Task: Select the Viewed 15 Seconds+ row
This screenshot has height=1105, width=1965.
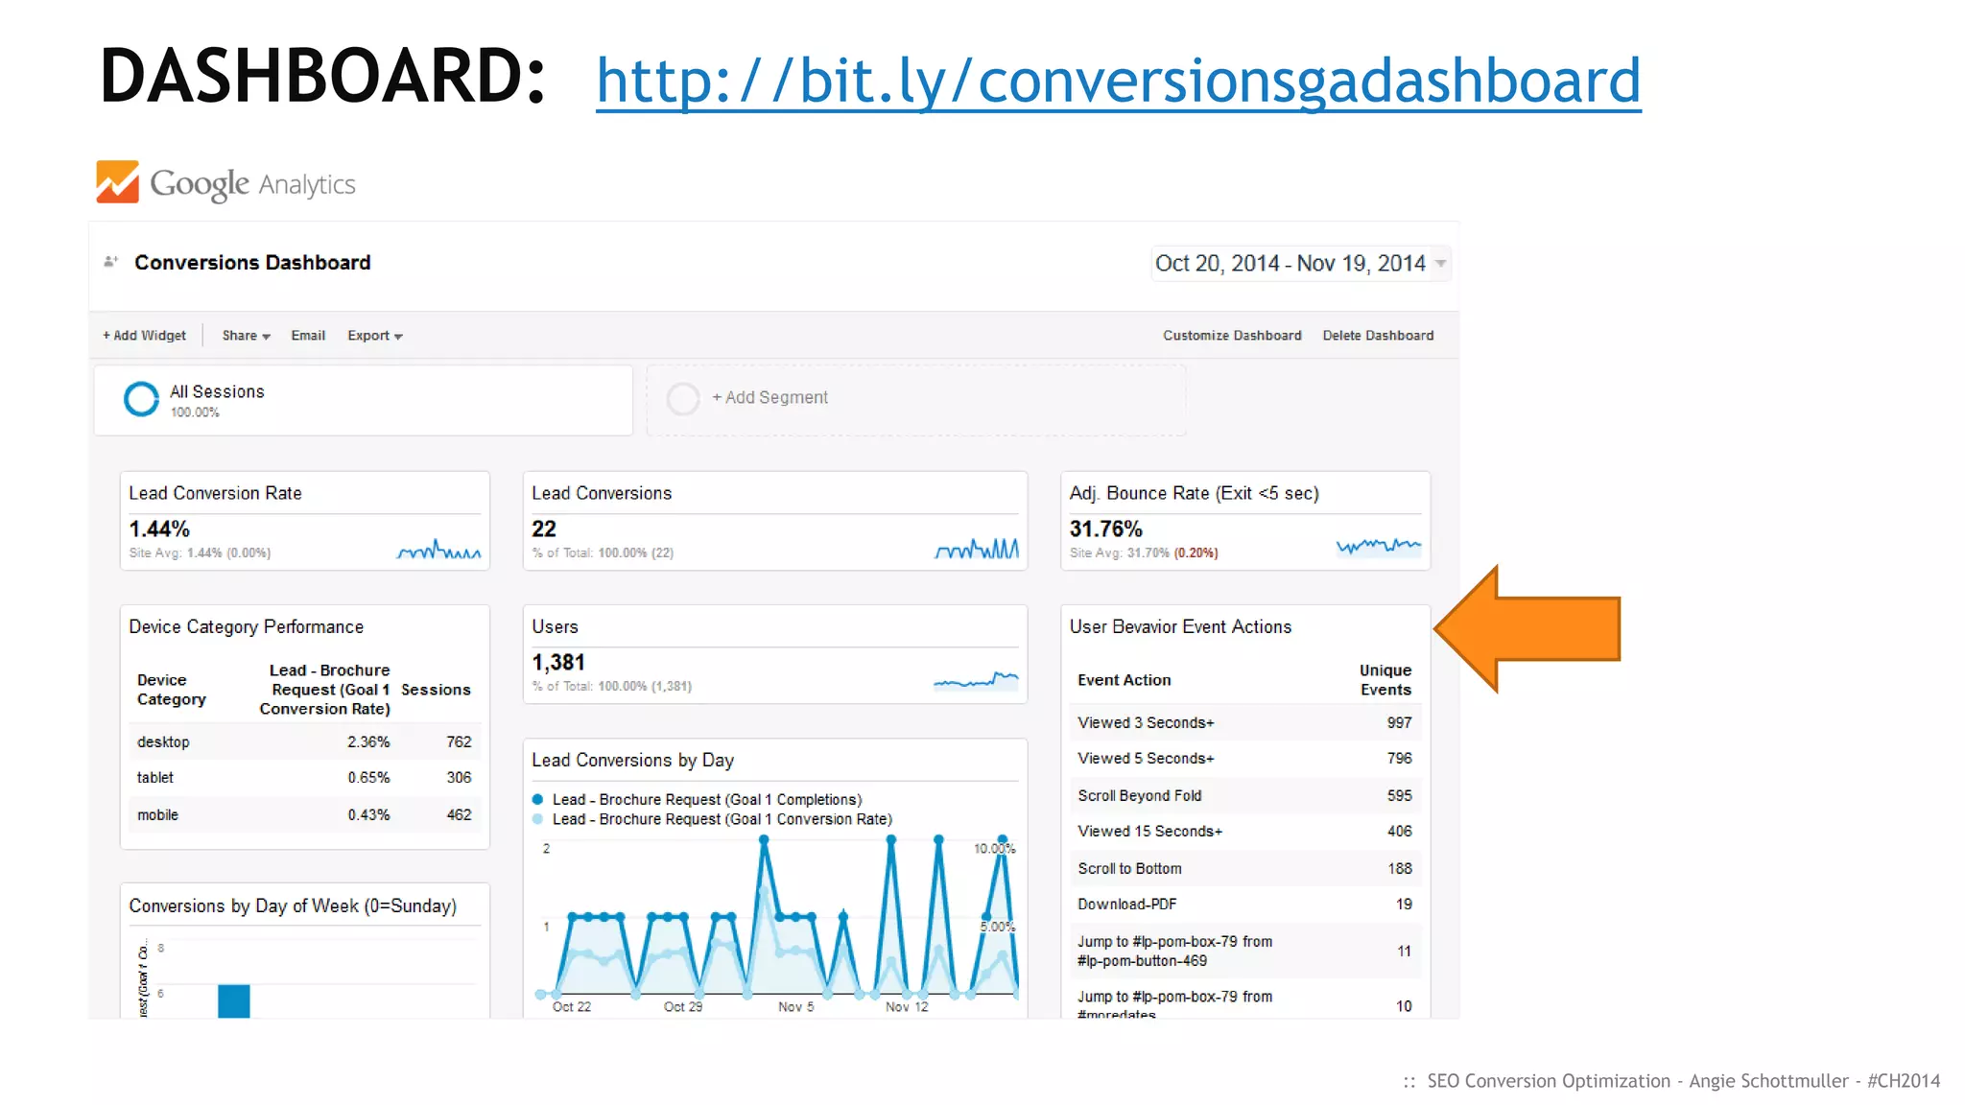Action: click(1244, 832)
